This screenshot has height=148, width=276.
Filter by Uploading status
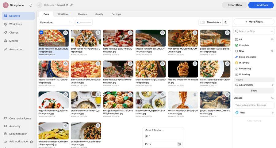254,74
